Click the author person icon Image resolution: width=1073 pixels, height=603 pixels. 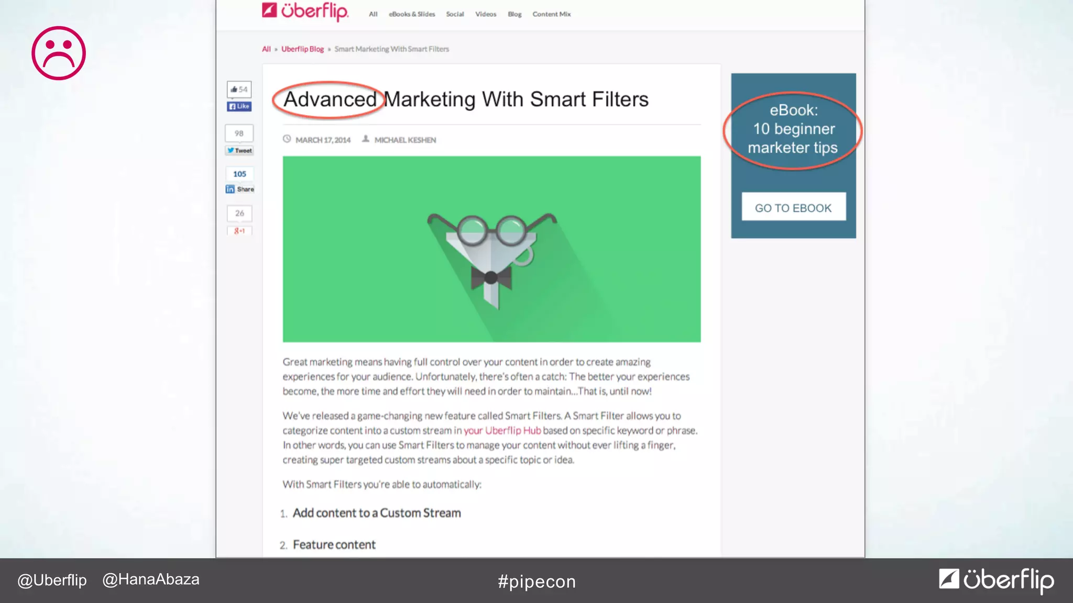coord(366,139)
